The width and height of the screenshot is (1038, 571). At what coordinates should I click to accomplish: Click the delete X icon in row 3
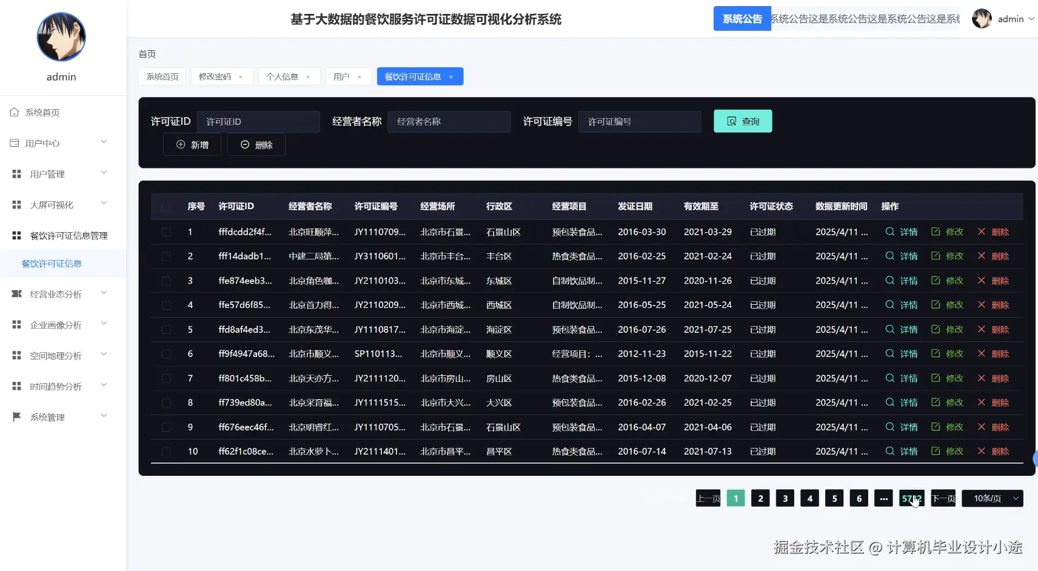[x=982, y=280]
